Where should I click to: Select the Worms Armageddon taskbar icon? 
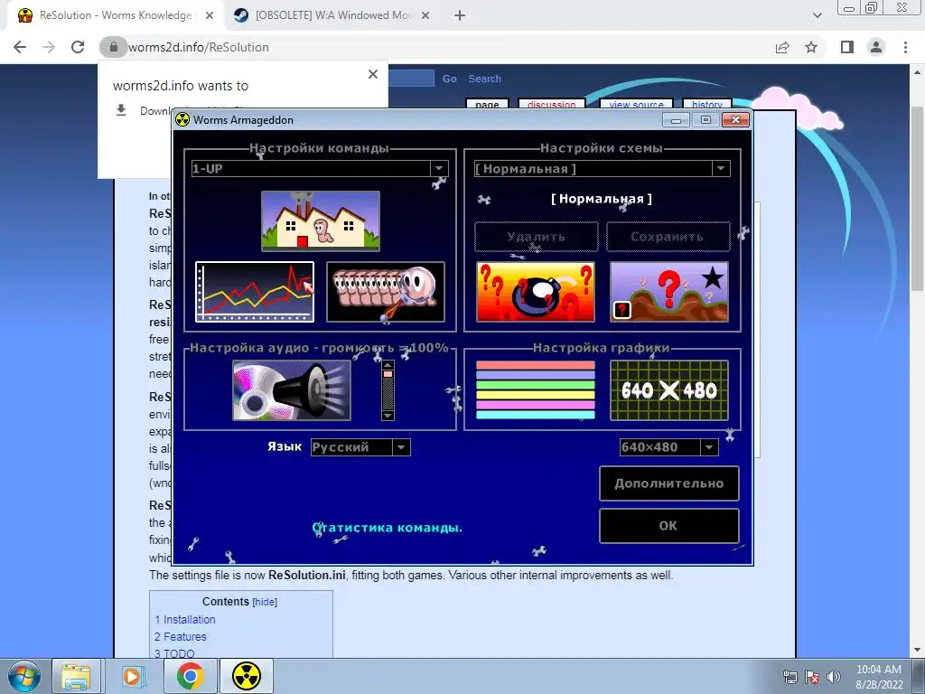pyautogui.click(x=247, y=676)
